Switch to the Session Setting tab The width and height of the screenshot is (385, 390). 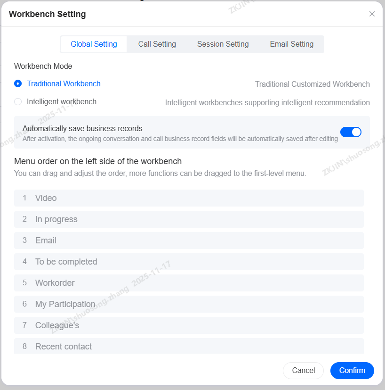tap(223, 44)
